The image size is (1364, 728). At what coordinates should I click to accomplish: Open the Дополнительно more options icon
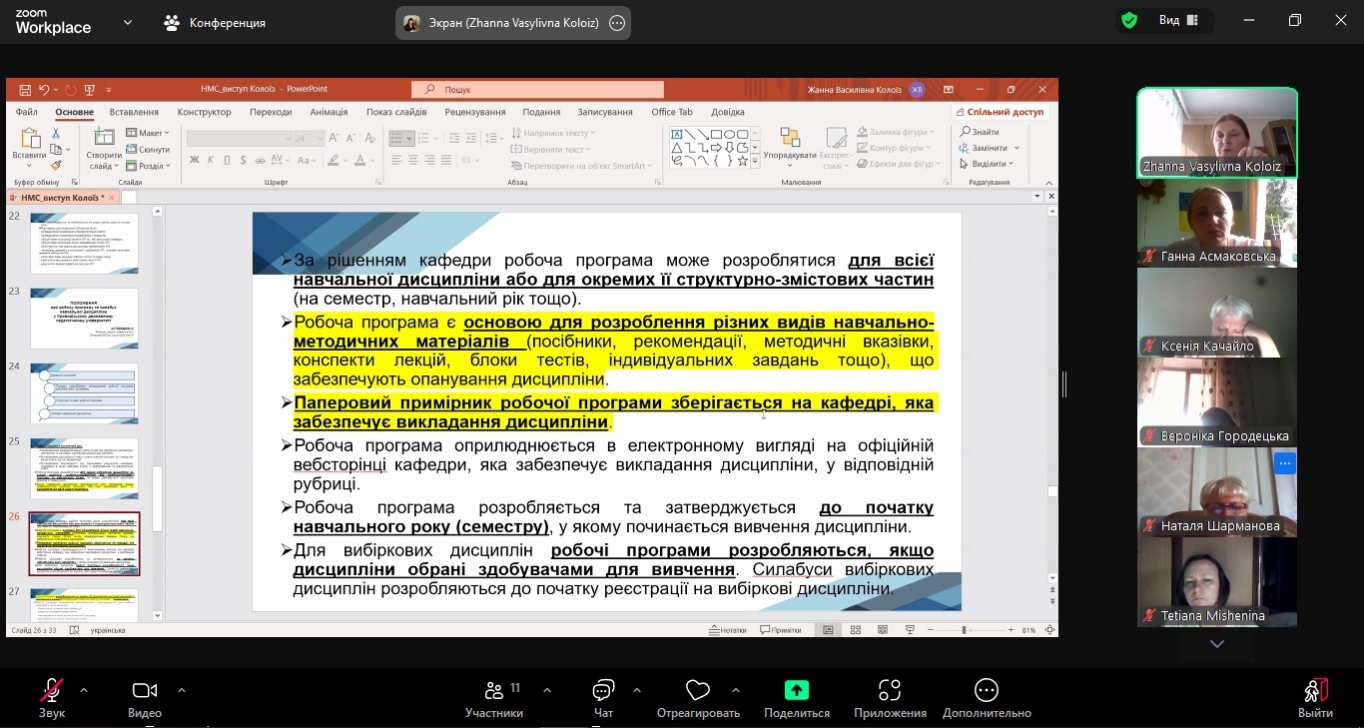[x=987, y=690]
